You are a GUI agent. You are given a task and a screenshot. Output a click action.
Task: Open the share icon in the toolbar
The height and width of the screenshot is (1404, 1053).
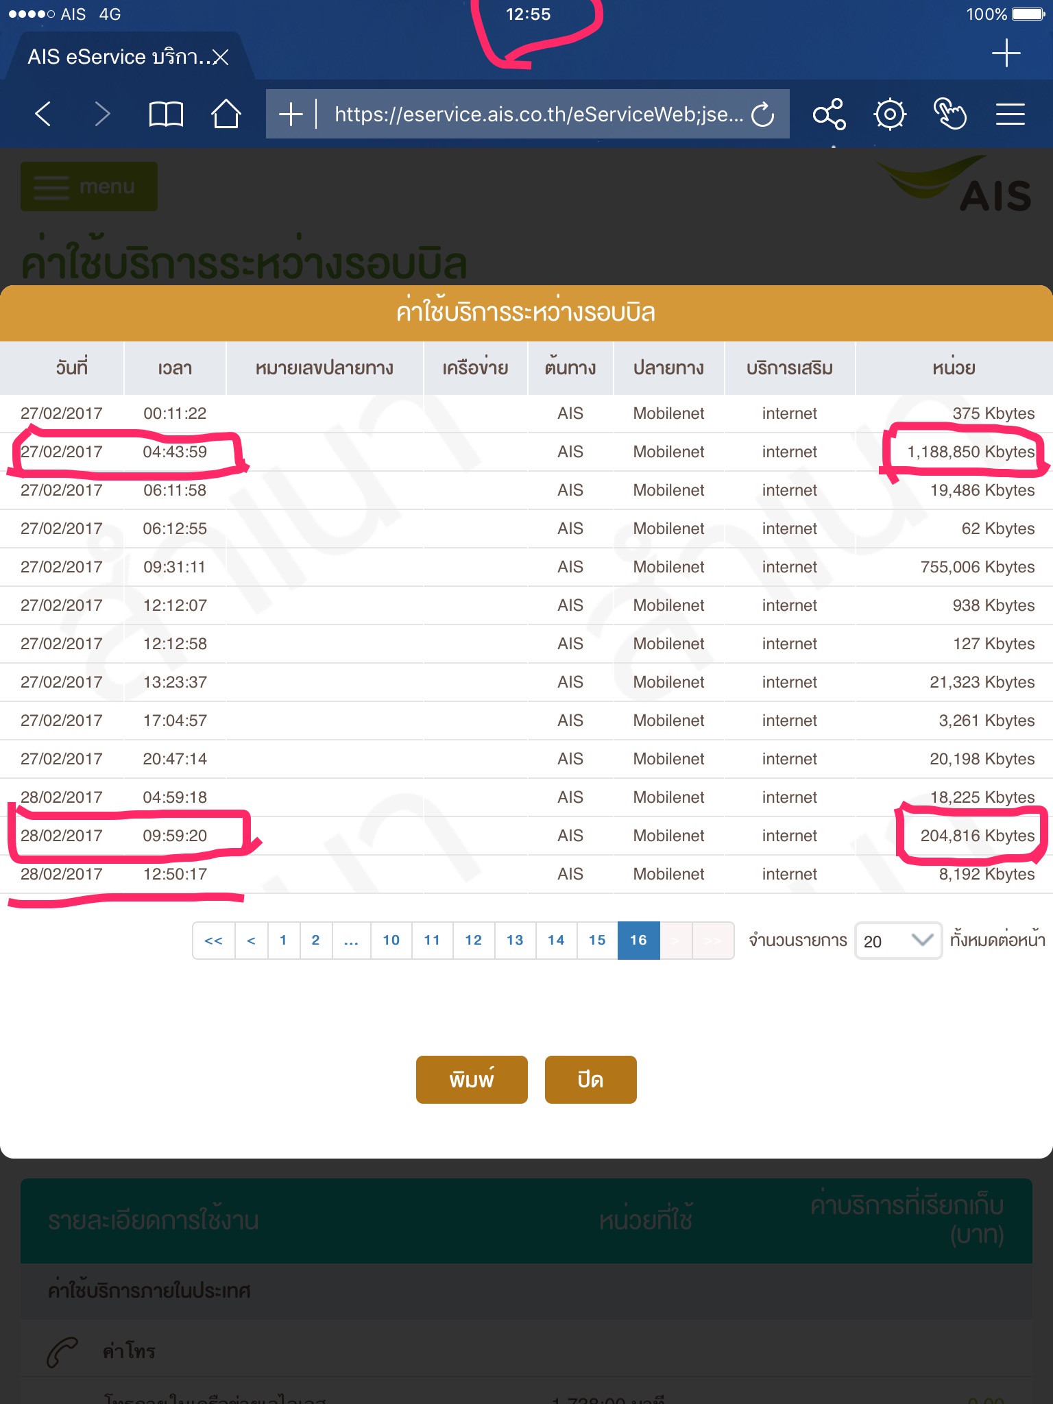click(830, 114)
